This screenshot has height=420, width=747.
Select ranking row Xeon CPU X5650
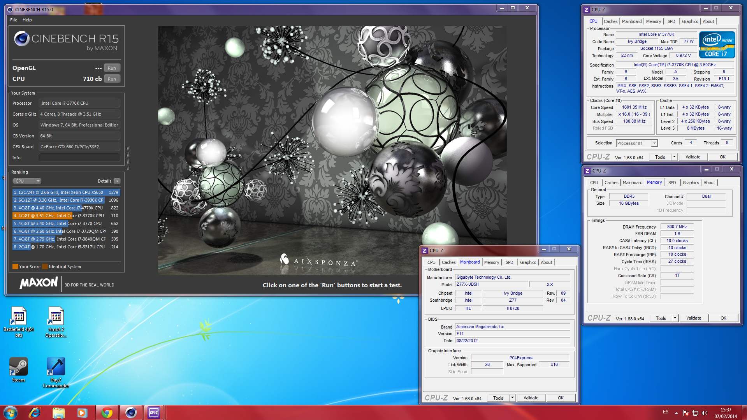coord(66,192)
